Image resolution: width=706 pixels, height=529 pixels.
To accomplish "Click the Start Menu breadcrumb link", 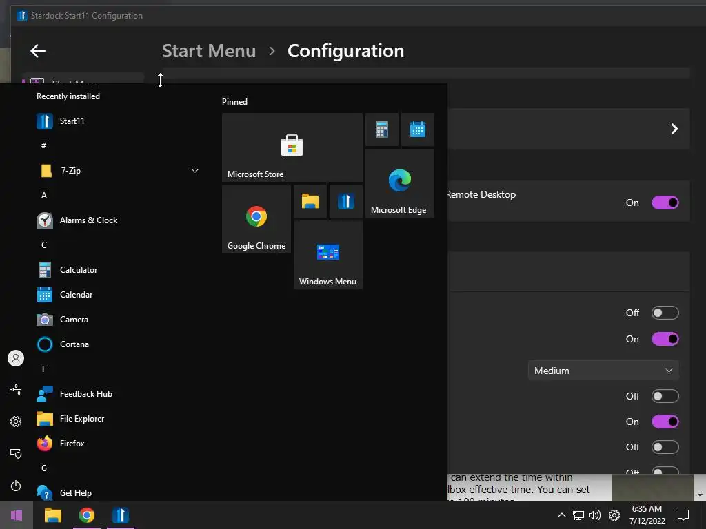I will [209, 51].
